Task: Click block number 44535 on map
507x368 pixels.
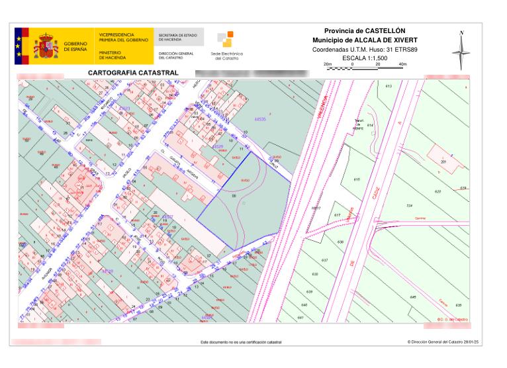Action: [260, 119]
